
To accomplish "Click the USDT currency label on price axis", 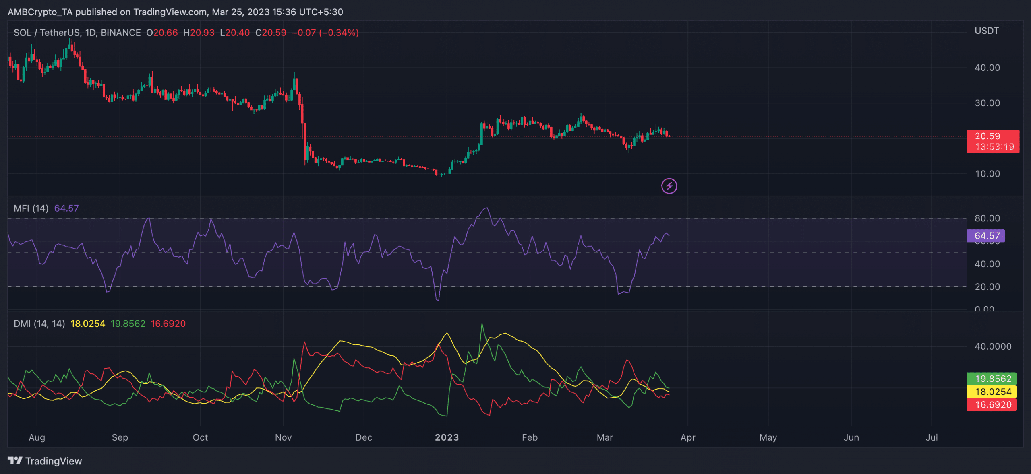I will coord(987,31).
